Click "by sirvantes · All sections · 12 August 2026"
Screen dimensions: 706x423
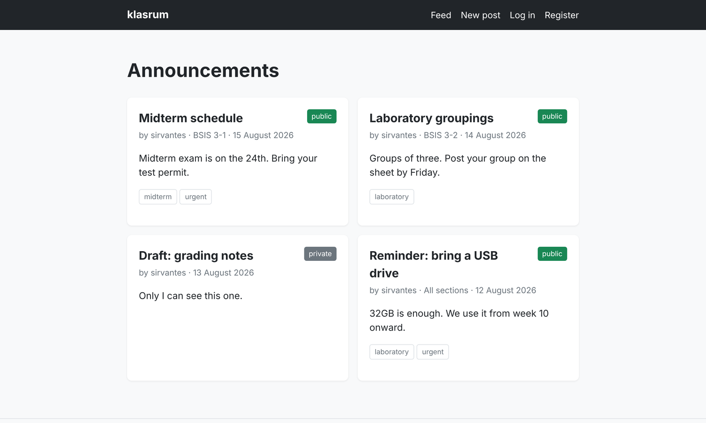[x=453, y=290]
